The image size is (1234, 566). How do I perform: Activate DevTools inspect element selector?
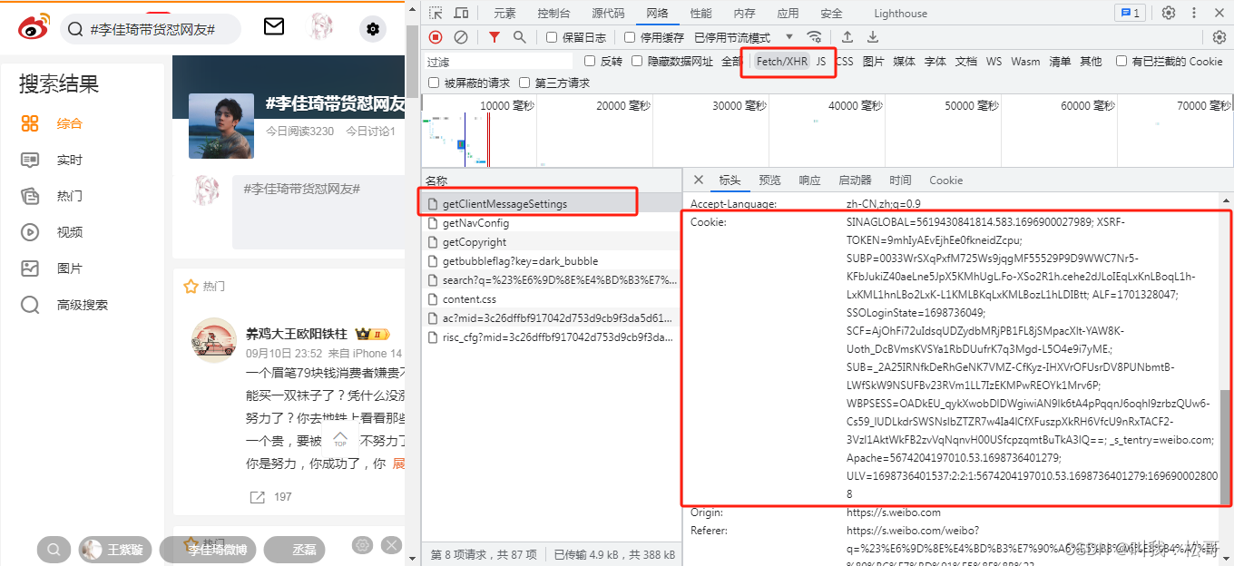click(x=436, y=13)
